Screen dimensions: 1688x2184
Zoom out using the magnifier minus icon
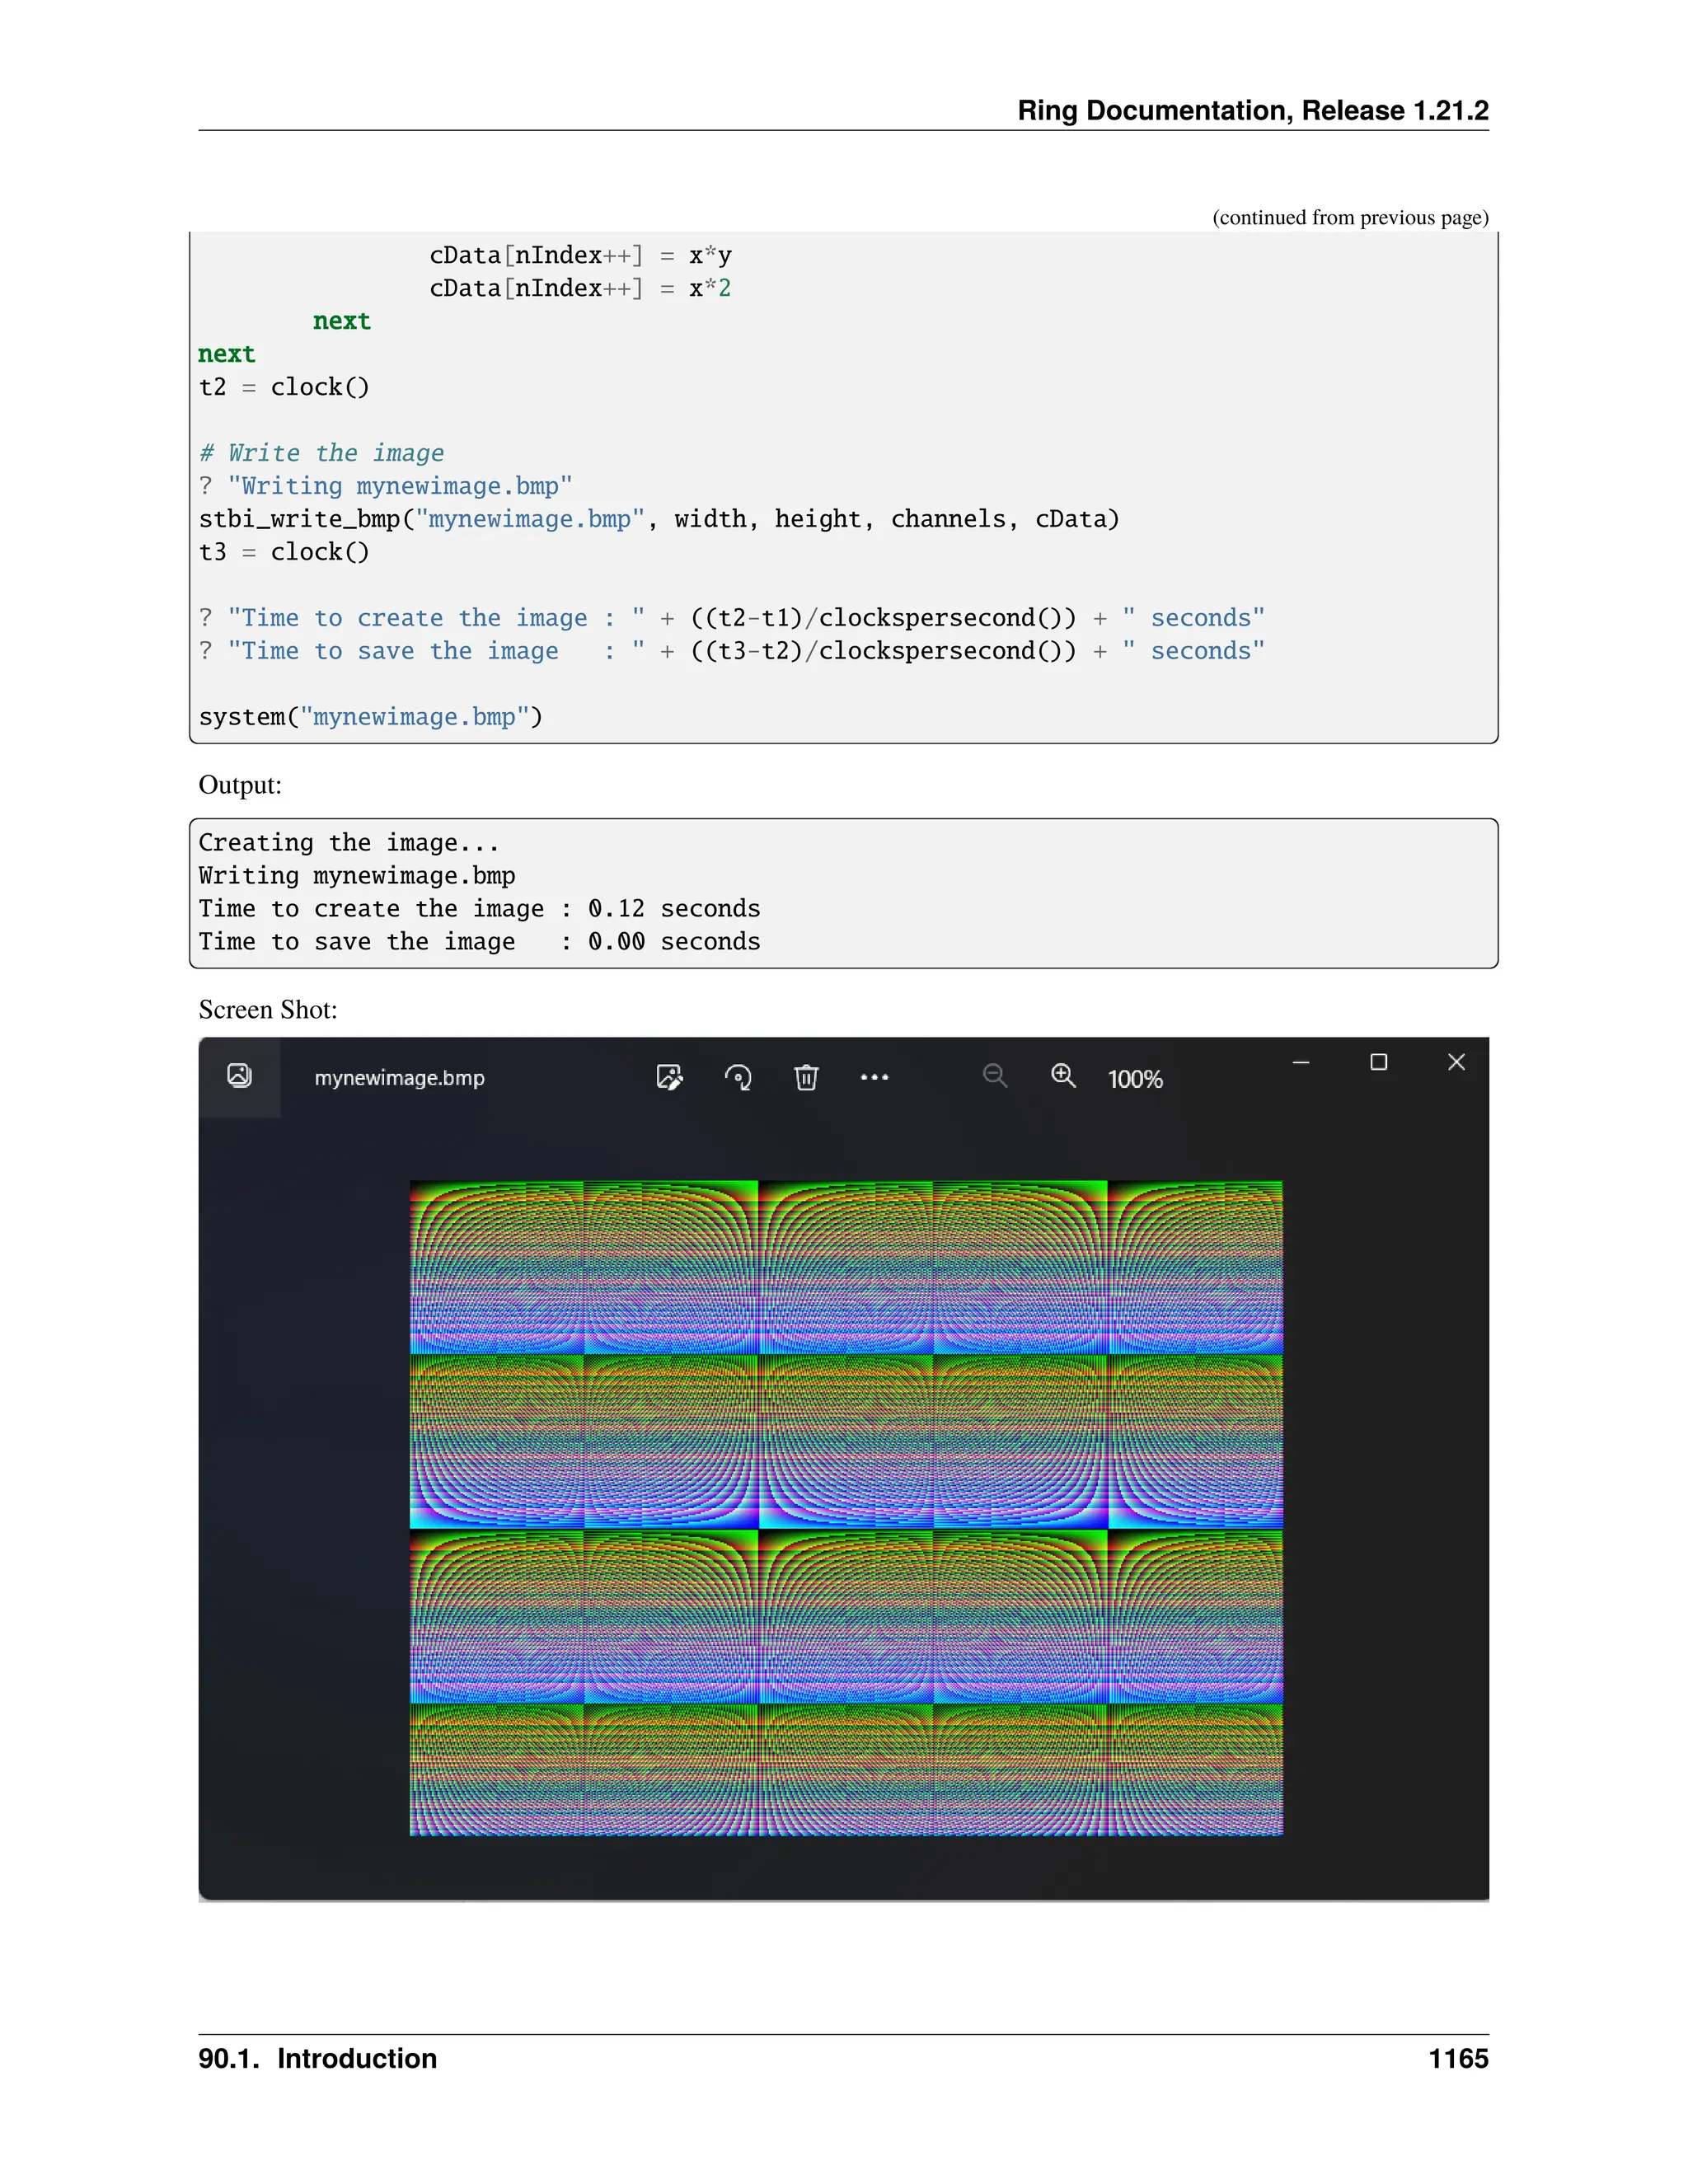click(994, 1076)
